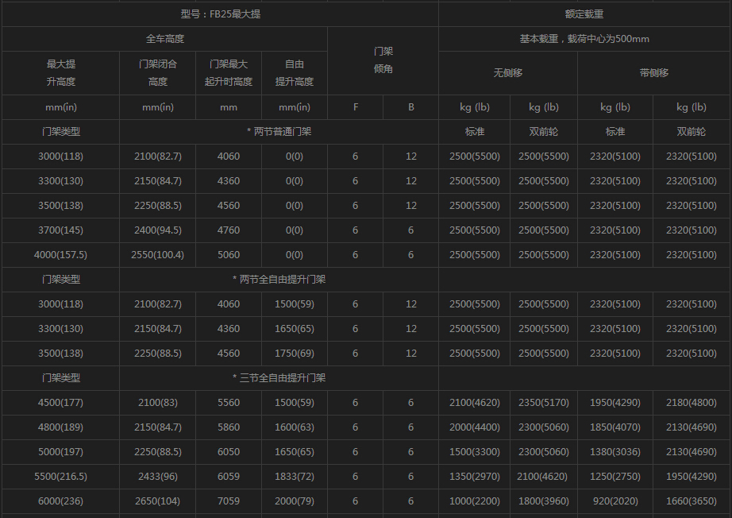Viewport: 732px width, 518px height.
Task: Select the 1660(3650) load capacity cell
Action: [x=691, y=501]
